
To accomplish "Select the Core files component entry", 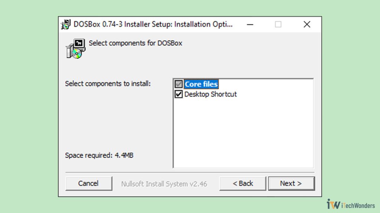I will pos(200,84).
